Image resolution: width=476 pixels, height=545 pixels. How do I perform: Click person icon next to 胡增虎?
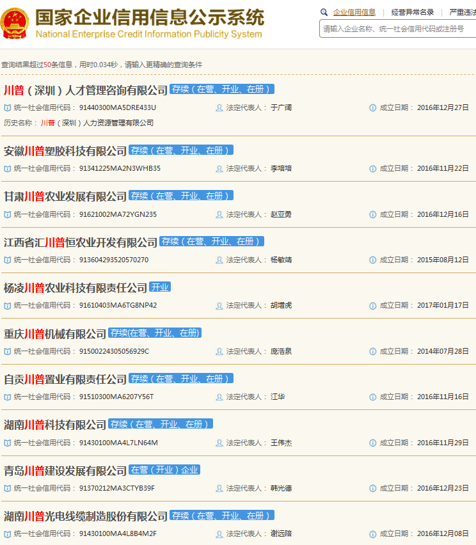(219, 306)
